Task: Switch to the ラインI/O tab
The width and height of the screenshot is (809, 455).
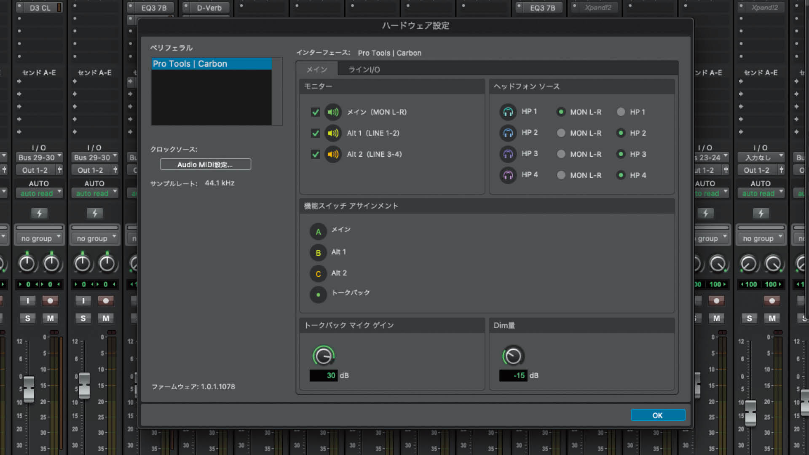Action: click(x=364, y=70)
